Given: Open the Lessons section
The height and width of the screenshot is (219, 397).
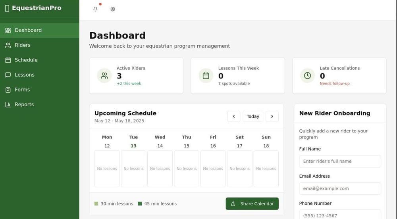Looking at the screenshot, I should 39,75.
